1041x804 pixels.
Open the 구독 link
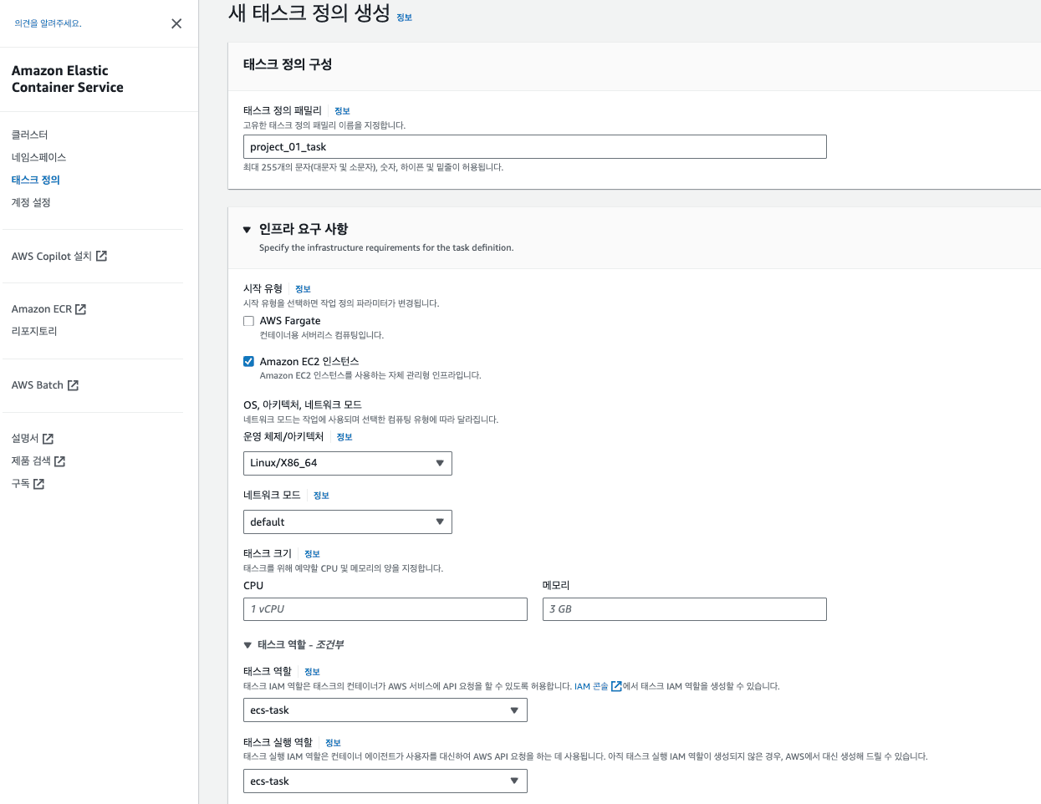point(21,484)
